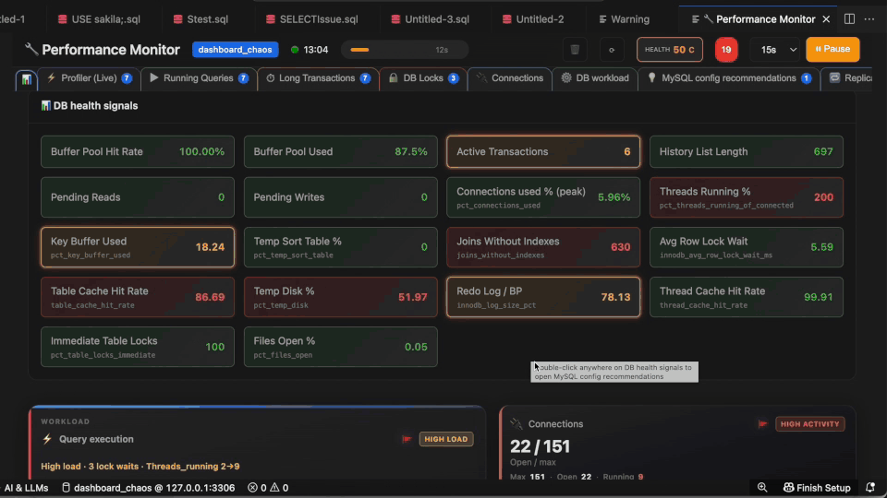
Task: Click the Redo Log / BP card
Action: (x=543, y=297)
